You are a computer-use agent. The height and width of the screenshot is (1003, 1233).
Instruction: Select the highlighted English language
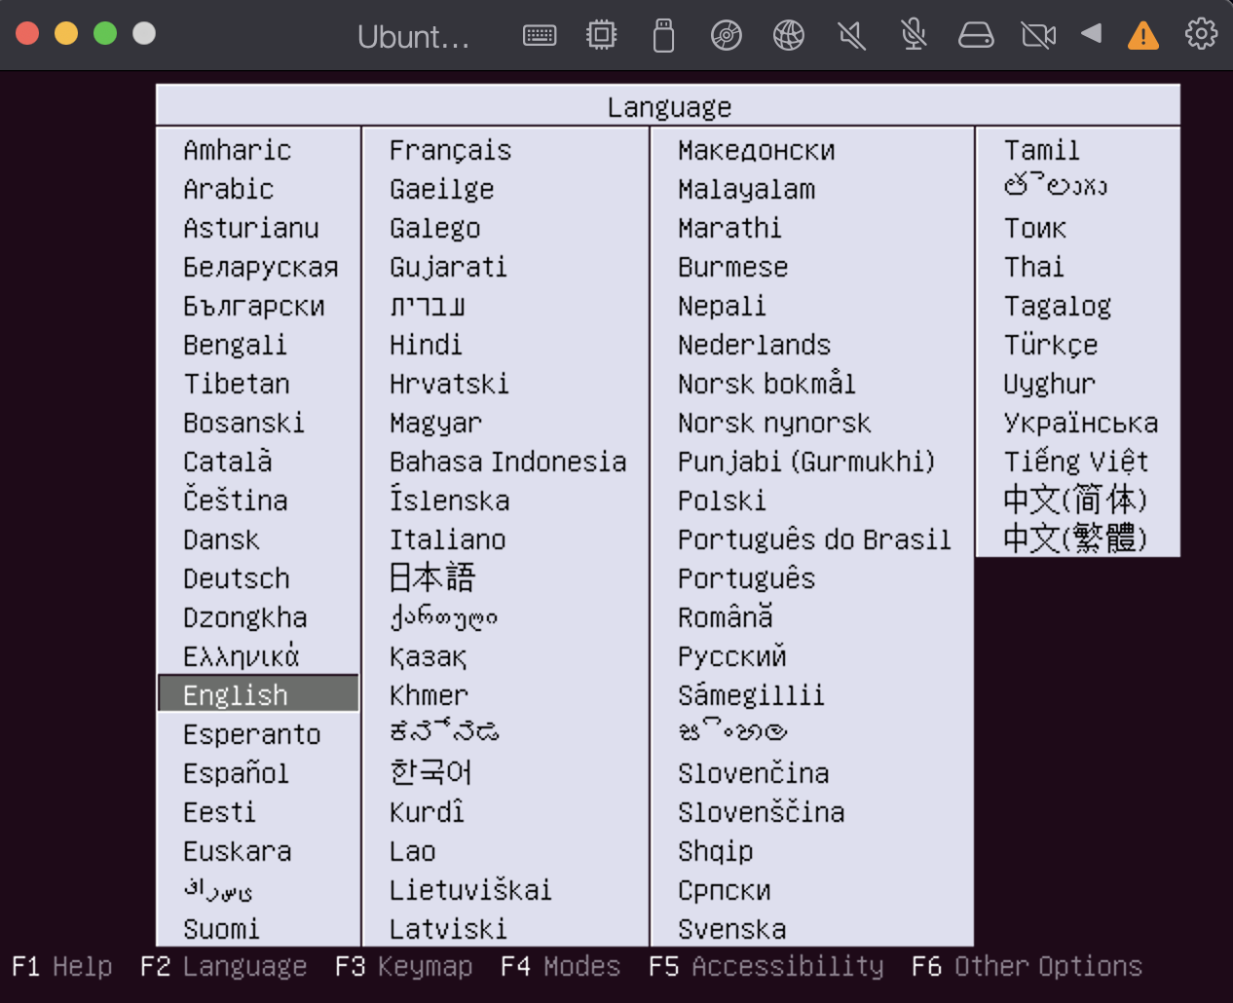click(x=258, y=694)
